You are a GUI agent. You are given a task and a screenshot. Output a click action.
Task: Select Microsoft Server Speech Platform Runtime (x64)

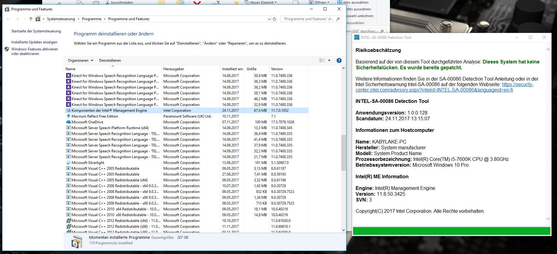[x=187, y=128]
